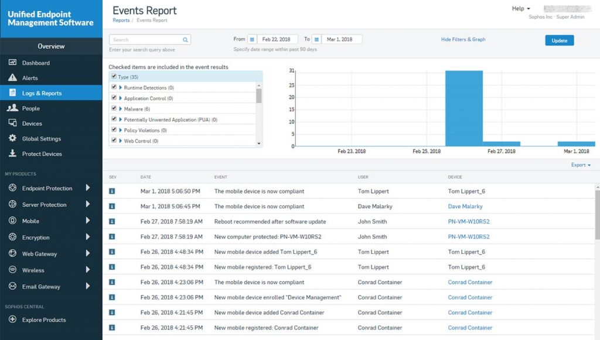Open the People section
The image size is (600, 340).
pyautogui.click(x=29, y=108)
